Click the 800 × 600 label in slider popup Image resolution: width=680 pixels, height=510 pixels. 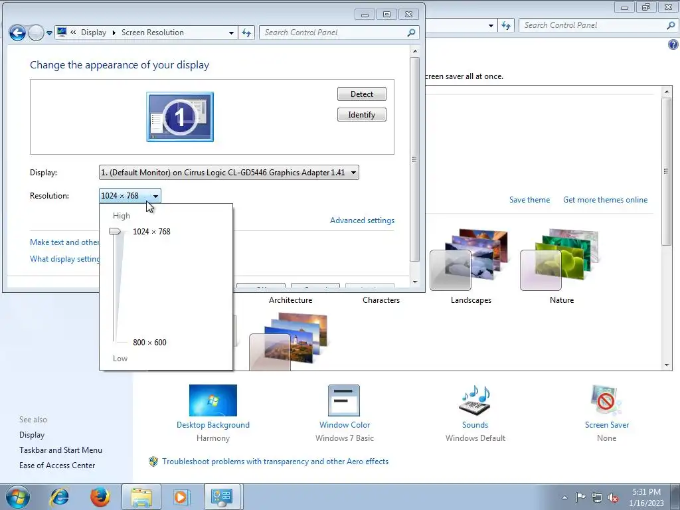[149, 343]
